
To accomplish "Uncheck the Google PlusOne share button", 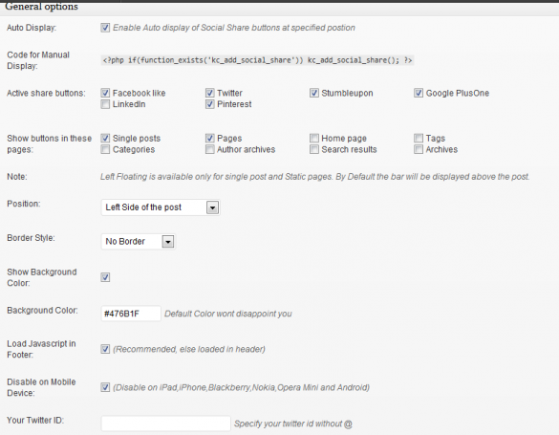I will (419, 93).
